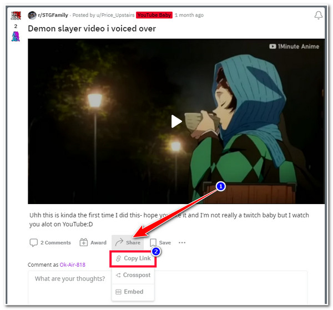Give an Award to the post
This screenshot has width=333, height=310.
pos(93,242)
